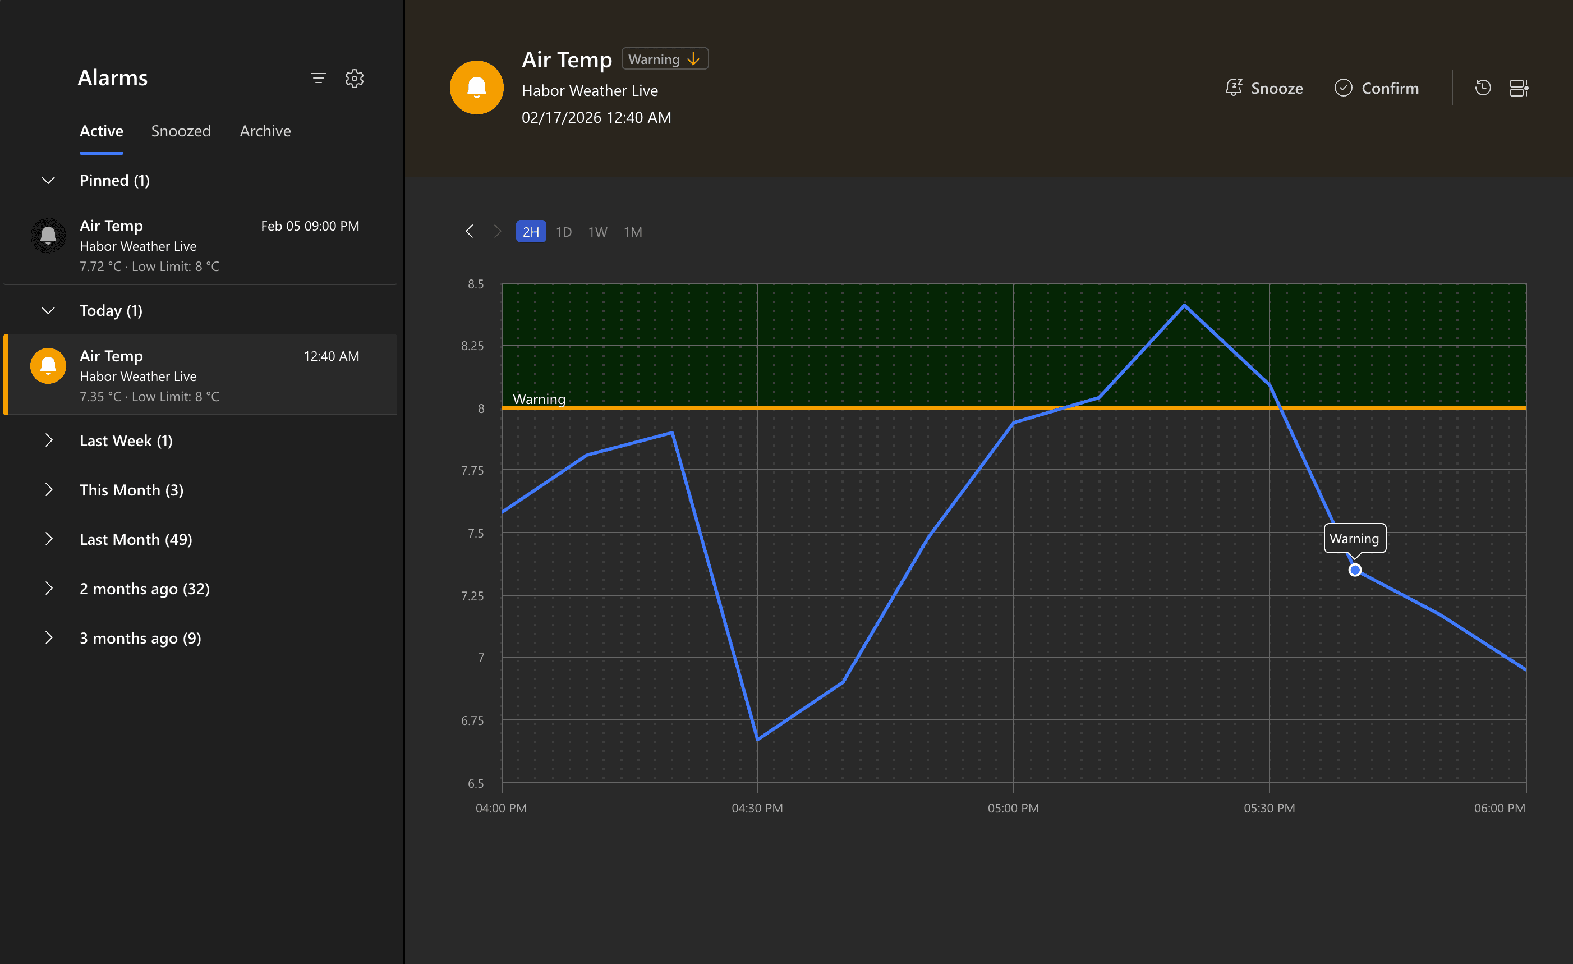Switch chart to 1W range
Viewport: 1573px width, 964px height.
tap(597, 232)
